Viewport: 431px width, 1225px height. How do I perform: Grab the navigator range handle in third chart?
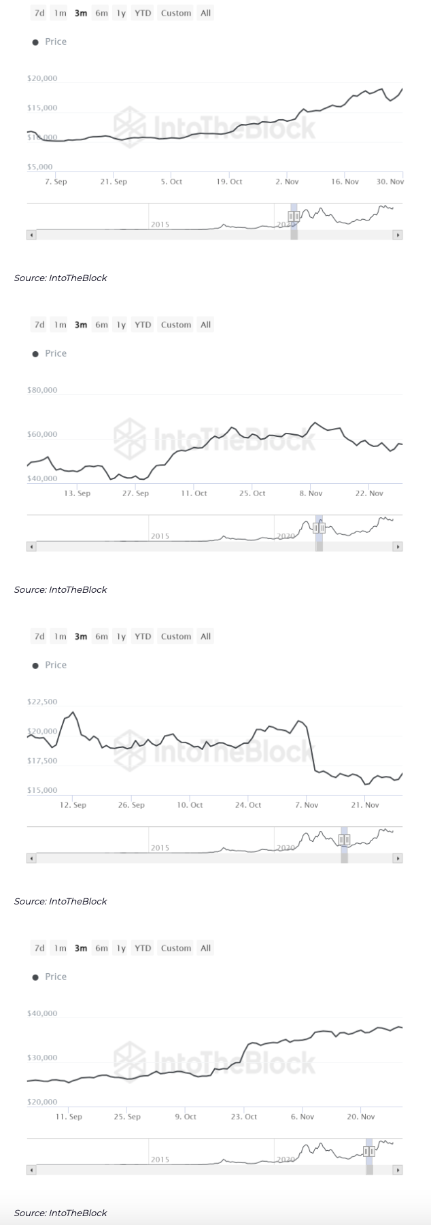point(344,839)
